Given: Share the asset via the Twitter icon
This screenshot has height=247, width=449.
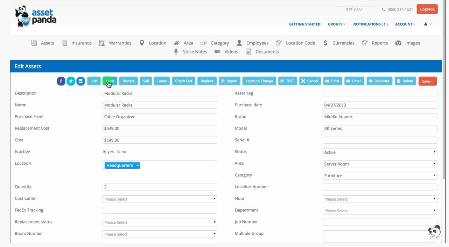Looking at the screenshot, I should coord(71,81).
